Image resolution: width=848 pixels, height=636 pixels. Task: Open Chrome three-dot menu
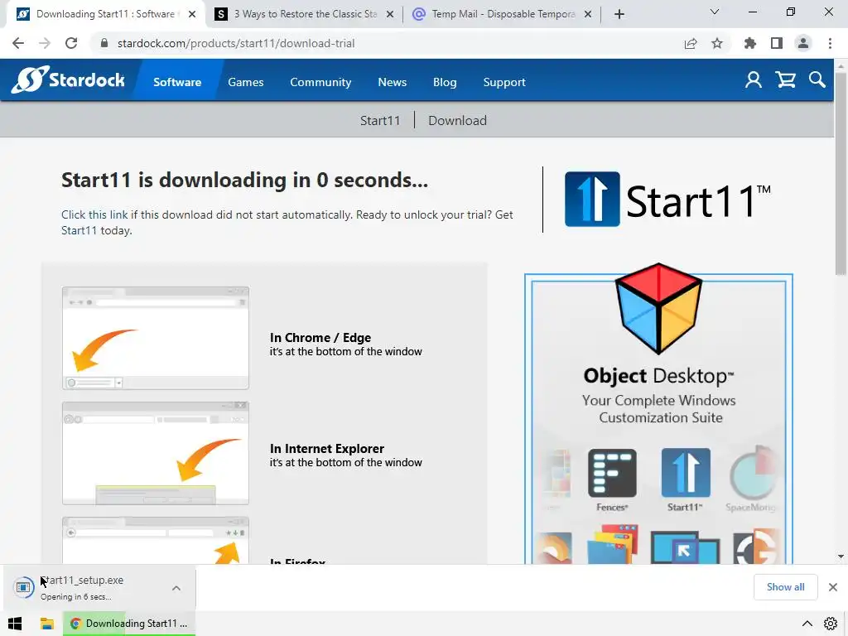[830, 43]
